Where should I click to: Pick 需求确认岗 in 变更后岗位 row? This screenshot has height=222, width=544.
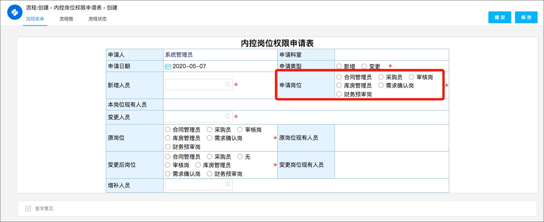[x=168, y=174]
